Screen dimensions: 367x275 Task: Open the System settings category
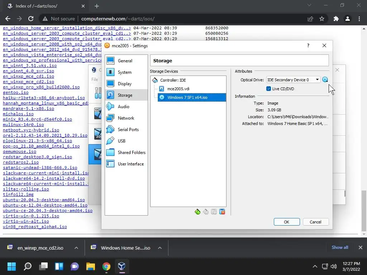126,72
